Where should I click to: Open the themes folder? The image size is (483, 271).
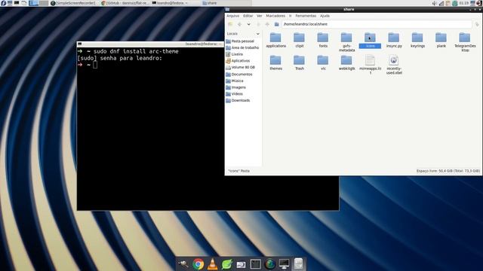click(x=275, y=62)
